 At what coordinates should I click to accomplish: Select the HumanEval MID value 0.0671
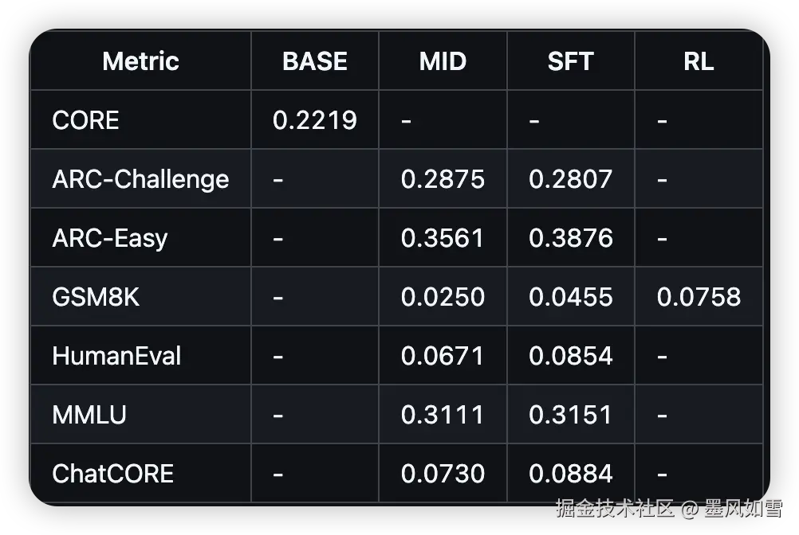(x=443, y=356)
